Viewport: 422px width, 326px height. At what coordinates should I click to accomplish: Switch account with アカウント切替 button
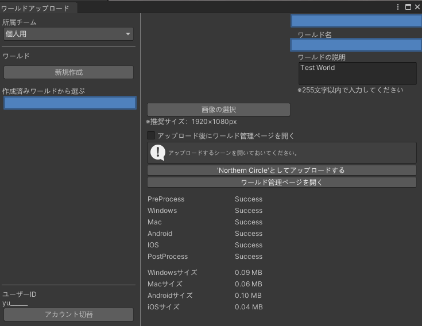click(68, 315)
